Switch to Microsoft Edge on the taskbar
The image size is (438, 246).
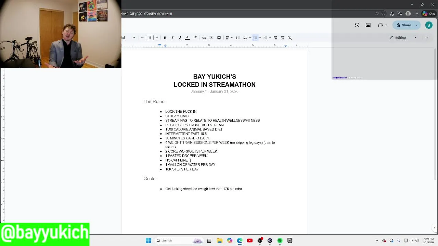click(240, 241)
